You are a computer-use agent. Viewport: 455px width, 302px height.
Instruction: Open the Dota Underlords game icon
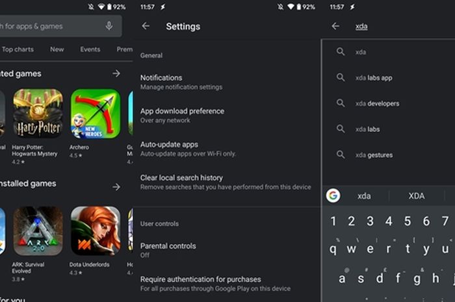pos(96,231)
